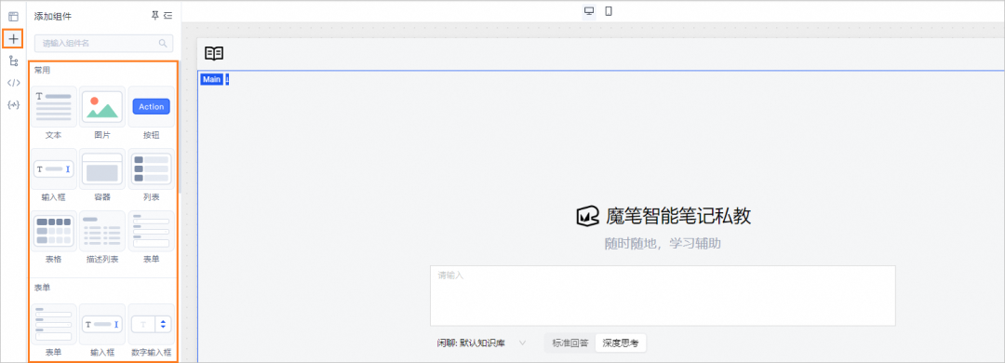
Task: Click the 添加组件 panel title
Action: coord(52,16)
